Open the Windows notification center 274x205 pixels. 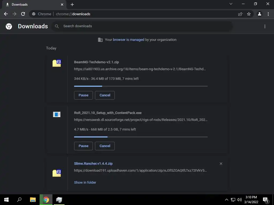pyautogui.click(x=266, y=200)
